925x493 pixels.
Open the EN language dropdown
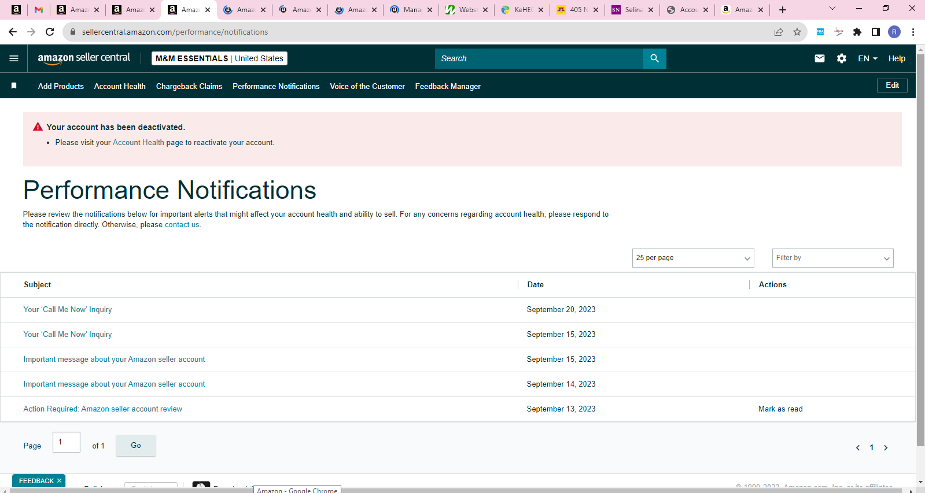coord(868,58)
